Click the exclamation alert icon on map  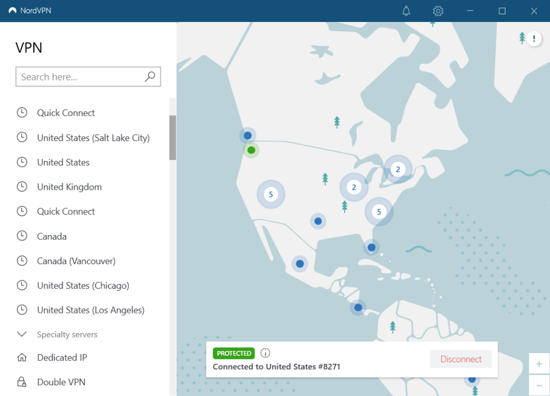[534, 38]
